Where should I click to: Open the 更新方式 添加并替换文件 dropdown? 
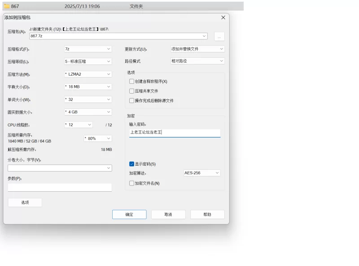[x=197, y=49]
